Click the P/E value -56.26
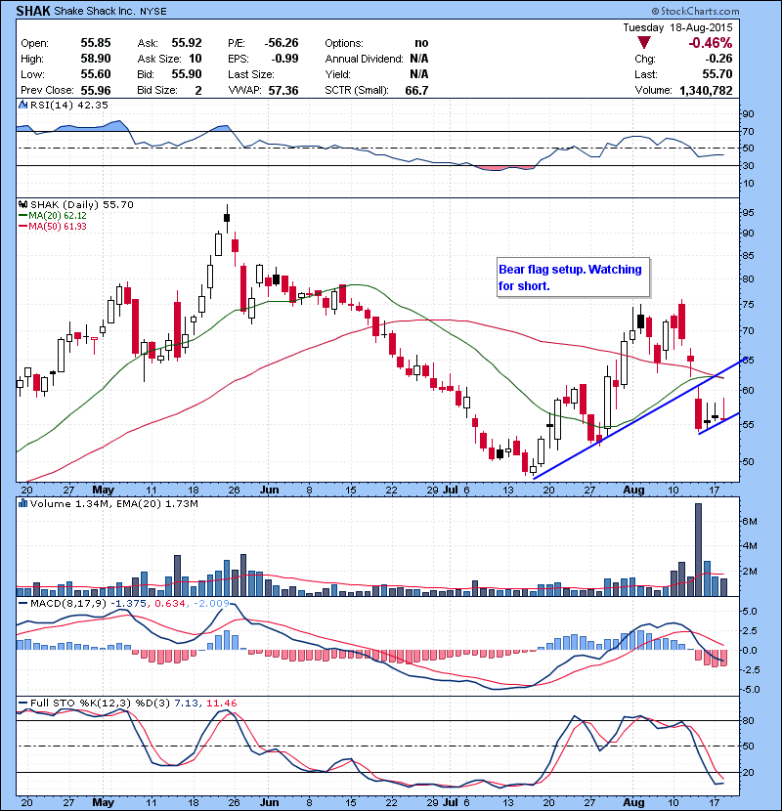Image resolution: width=782 pixels, height=811 pixels. [x=282, y=43]
